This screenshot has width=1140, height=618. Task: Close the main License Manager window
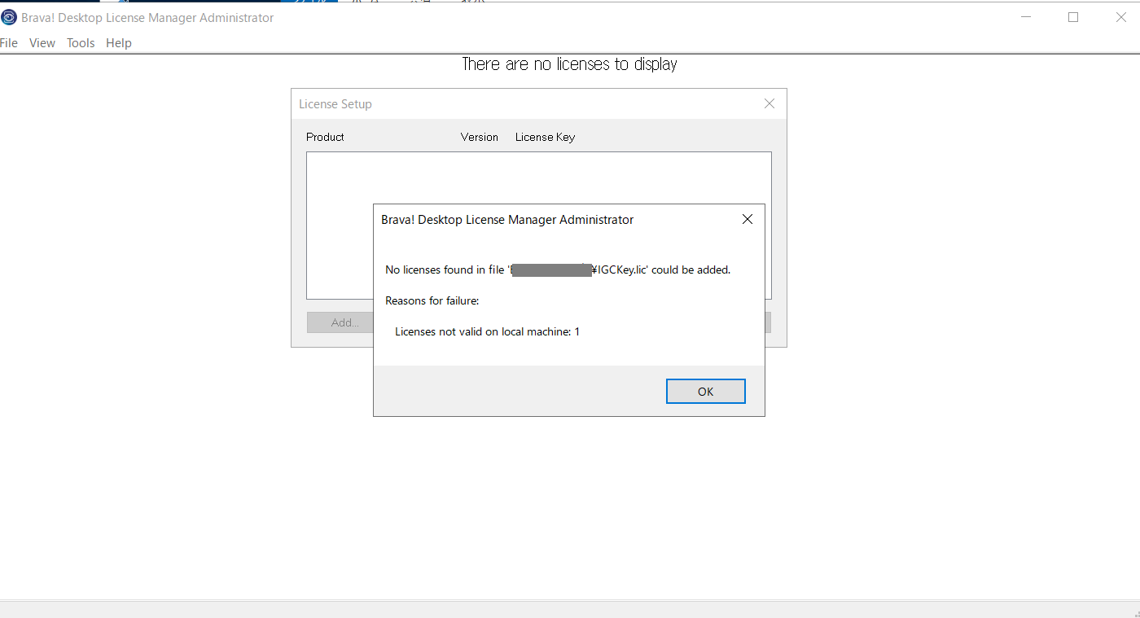pos(1121,17)
